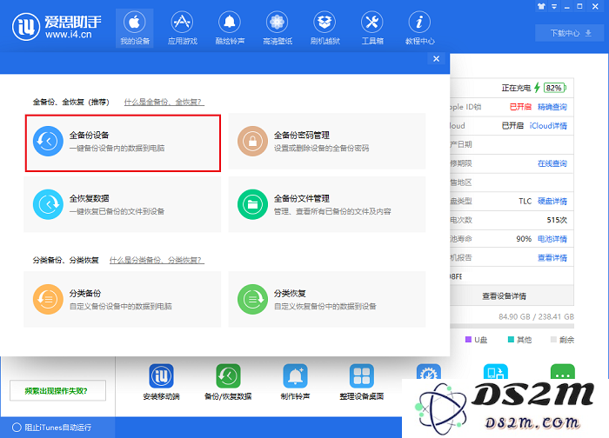Click the 82% battery indicator
The image size is (609, 438).
pos(555,88)
